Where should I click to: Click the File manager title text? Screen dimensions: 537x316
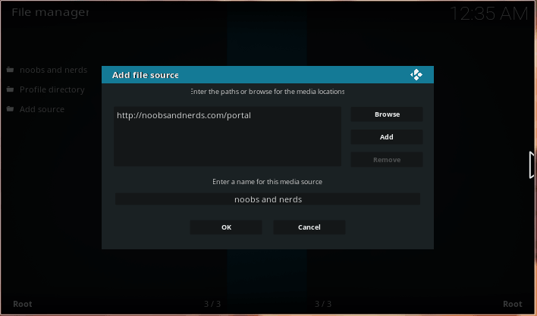[x=50, y=12]
